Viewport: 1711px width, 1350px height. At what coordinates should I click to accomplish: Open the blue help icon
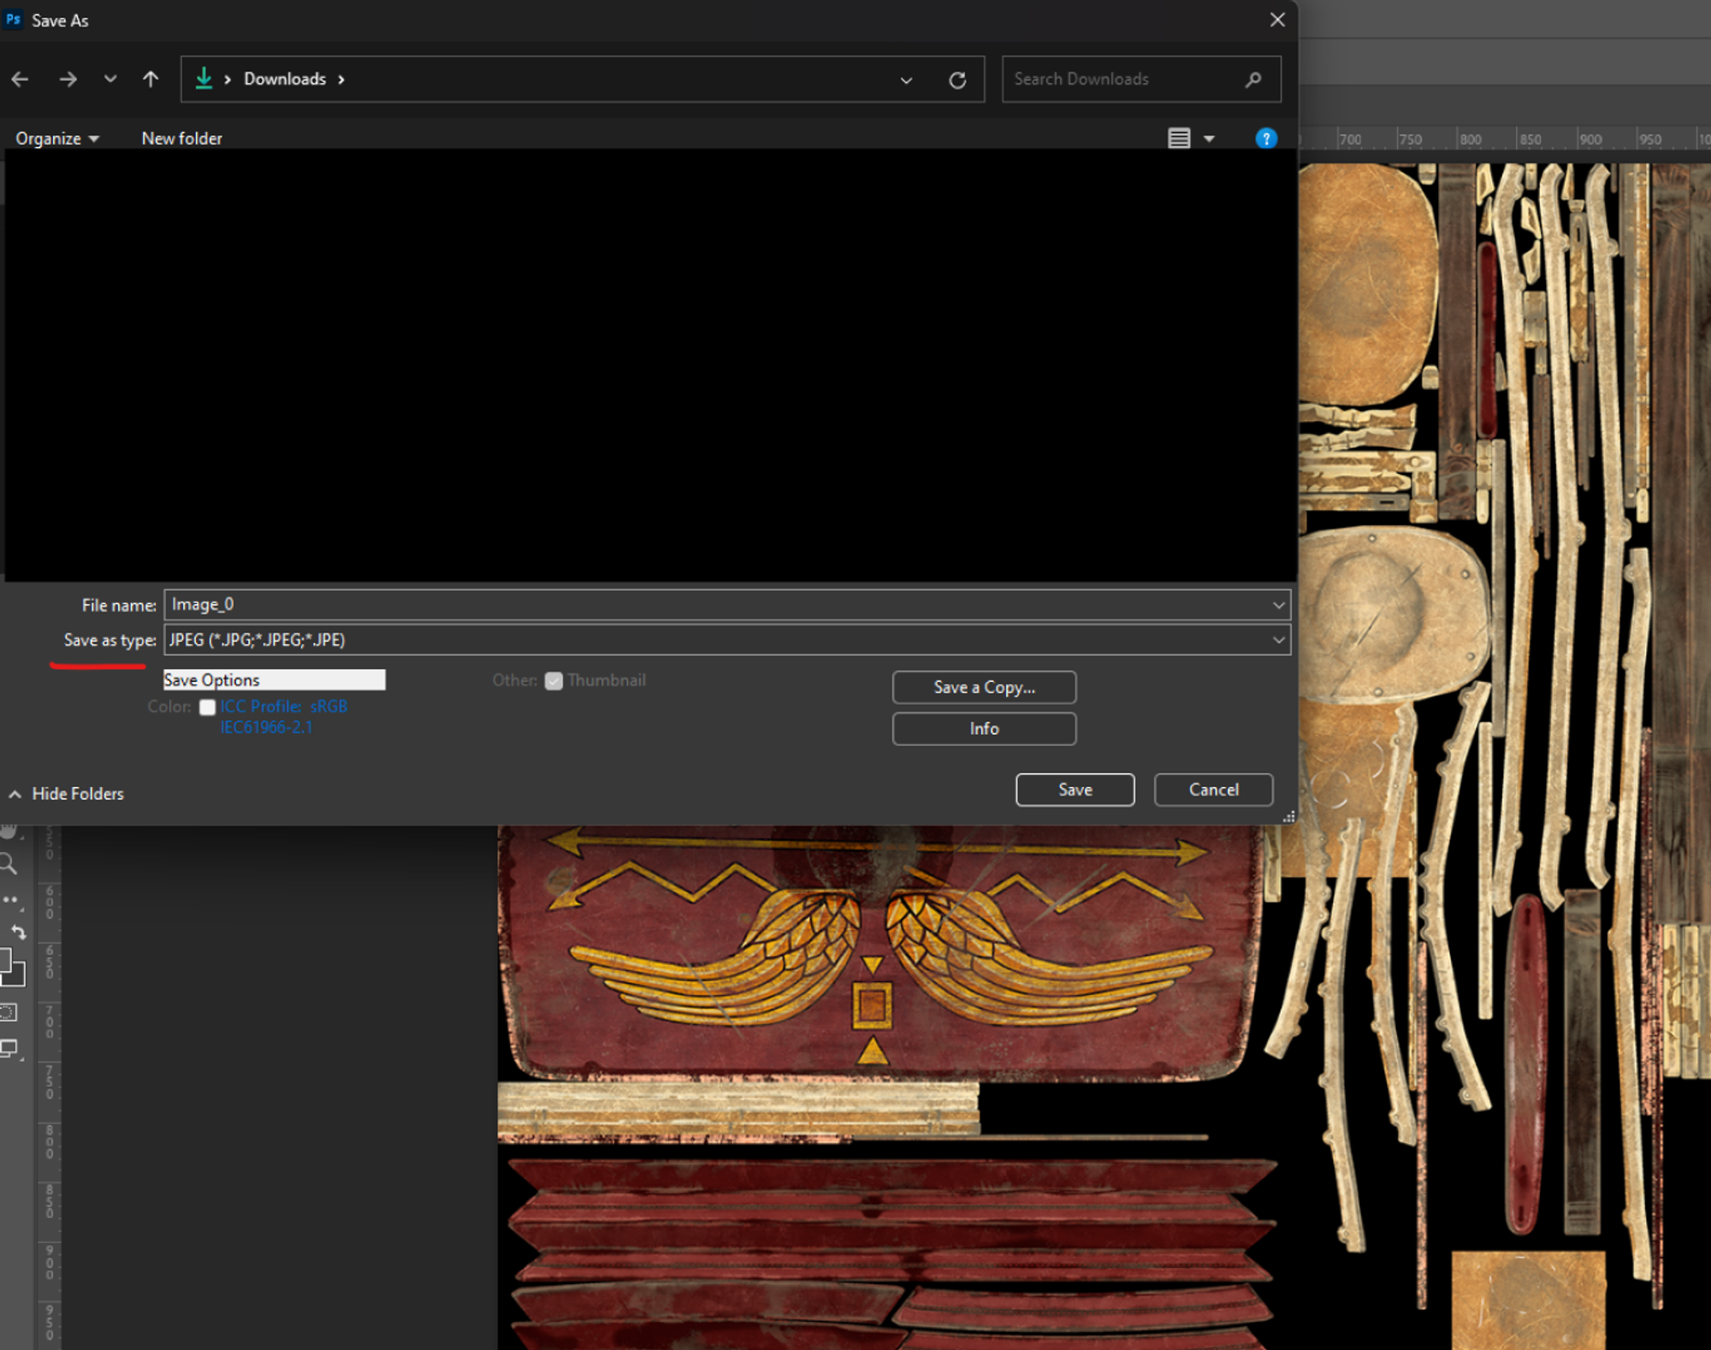click(1265, 139)
